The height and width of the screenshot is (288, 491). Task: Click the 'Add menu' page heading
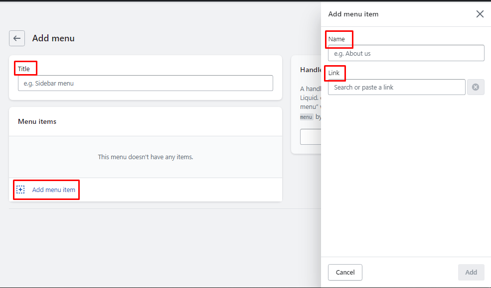[x=53, y=38]
